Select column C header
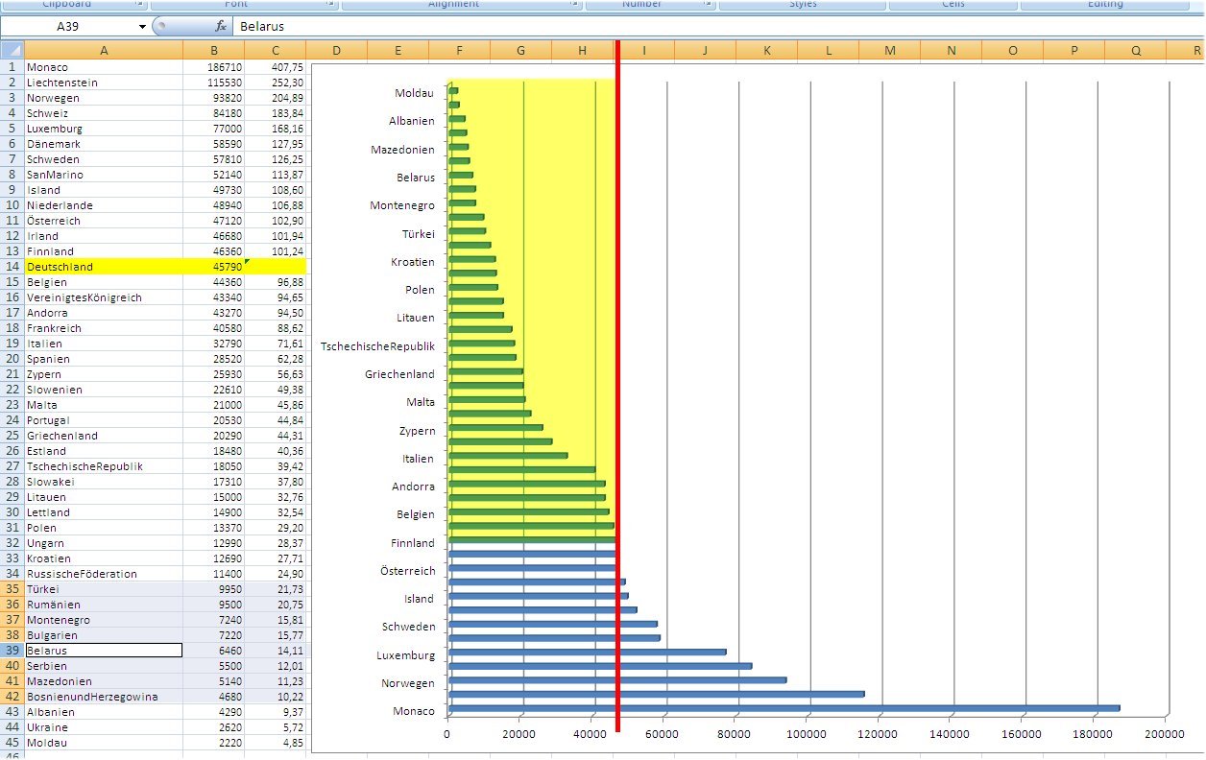 (275, 50)
